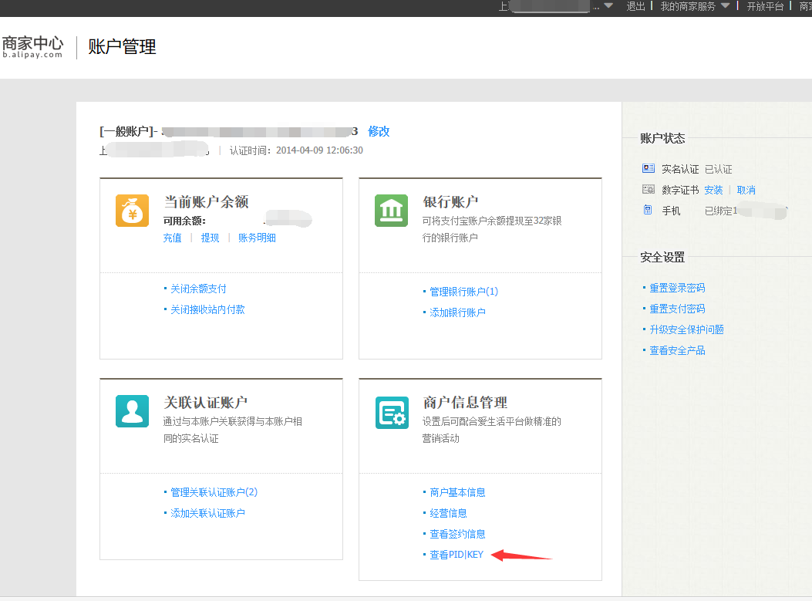Image resolution: width=812 pixels, height=601 pixels.
Task: Expand the account name dropdown arrow
Action: coord(608,5)
